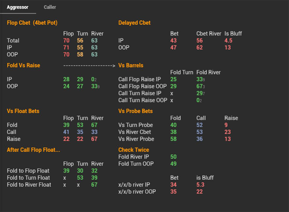
Task: Select the Fold Vs Raise heading
Action: coord(23,65)
